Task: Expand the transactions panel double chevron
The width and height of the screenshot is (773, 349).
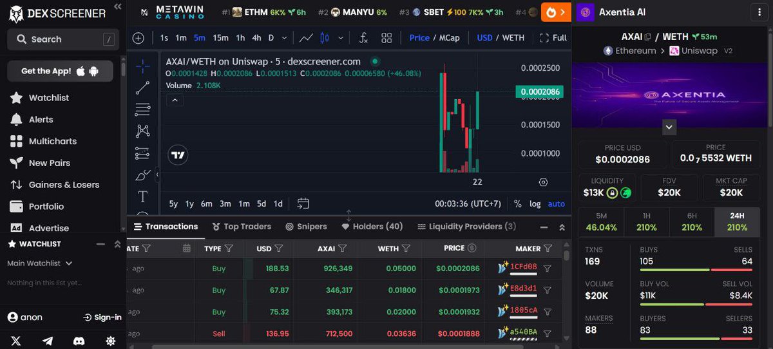Action: [x=562, y=227]
